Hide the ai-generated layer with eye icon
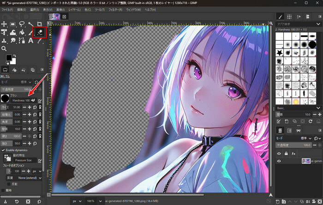The image size is (323, 205). click(x=279, y=161)
